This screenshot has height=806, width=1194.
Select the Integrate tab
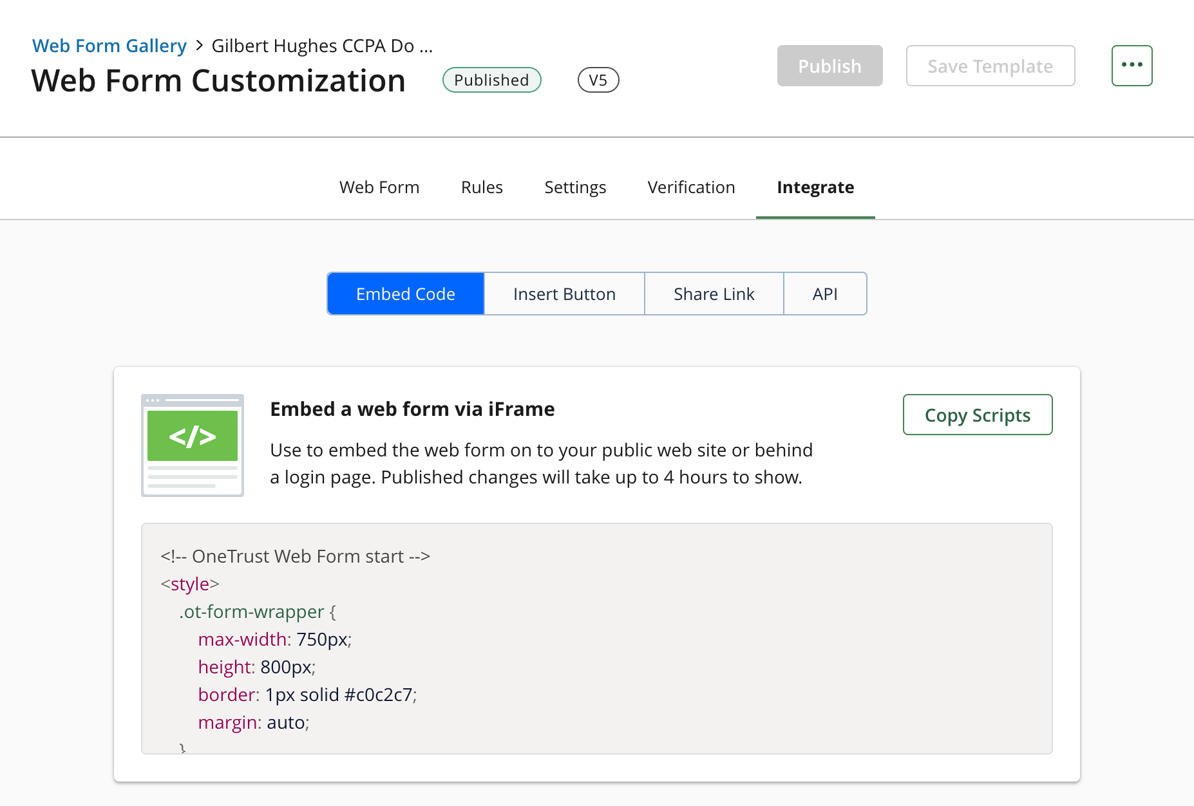click(x=815, y=187)
